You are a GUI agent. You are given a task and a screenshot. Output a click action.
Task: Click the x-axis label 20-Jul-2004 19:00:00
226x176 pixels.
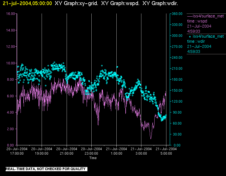[42, 151]
